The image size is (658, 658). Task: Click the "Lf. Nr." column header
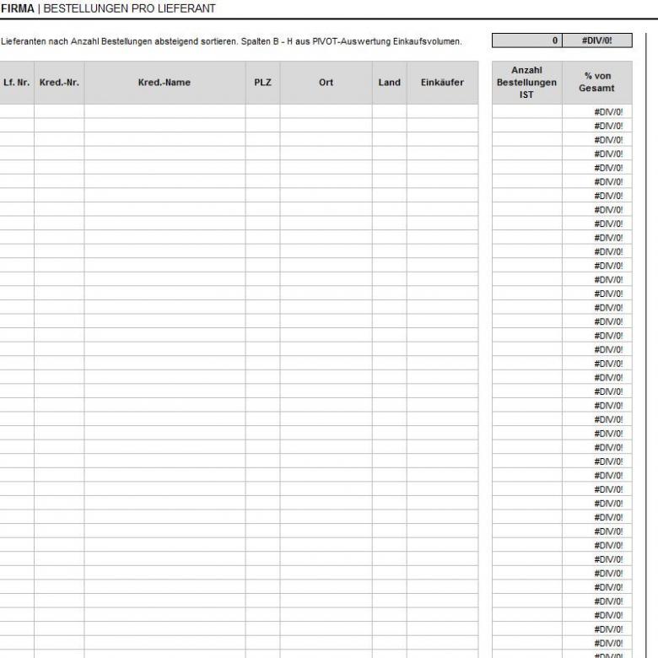pos(16,83)
